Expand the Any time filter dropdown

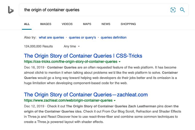(x=72, y=46)
